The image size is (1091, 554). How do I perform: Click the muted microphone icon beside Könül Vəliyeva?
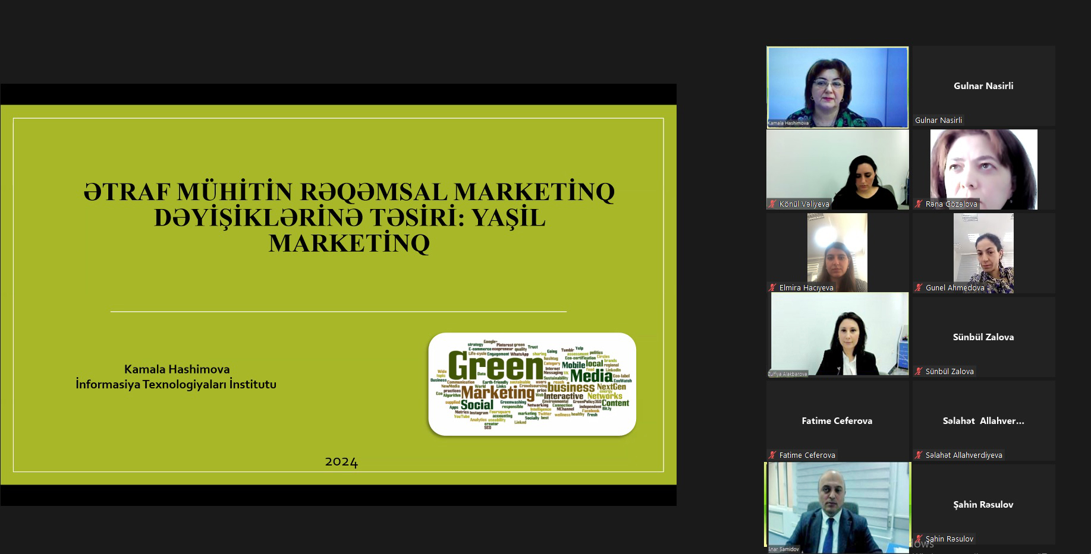tap(773, 204)
